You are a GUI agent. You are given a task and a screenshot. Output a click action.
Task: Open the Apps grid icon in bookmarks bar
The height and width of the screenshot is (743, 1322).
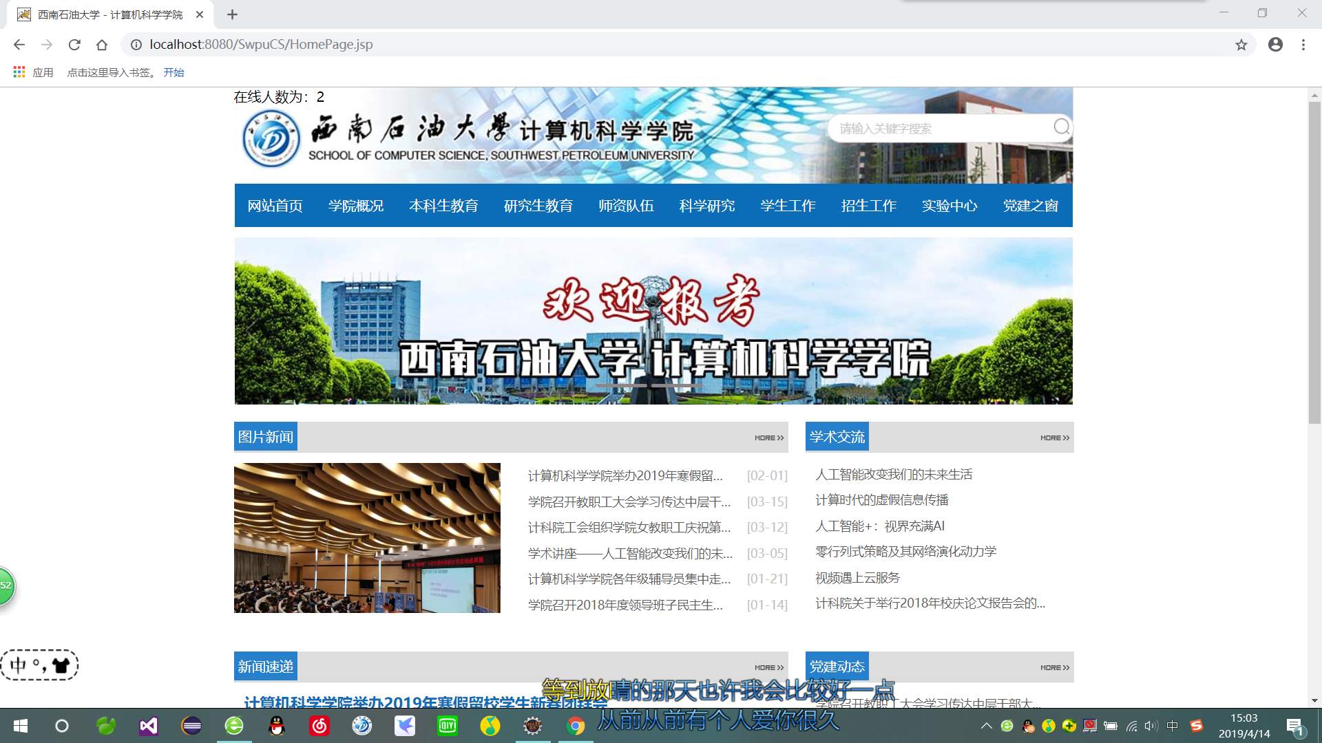pyautogui.click(x=19, y=72)
